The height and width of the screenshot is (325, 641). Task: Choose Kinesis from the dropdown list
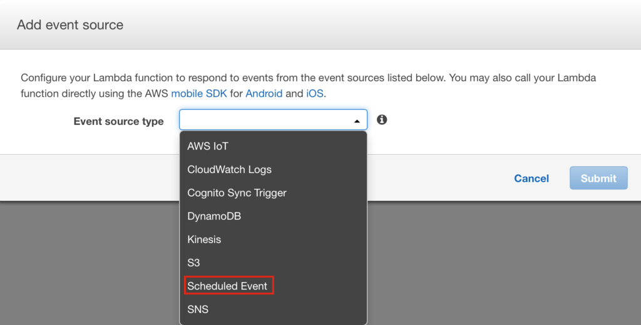pos(273,239)
